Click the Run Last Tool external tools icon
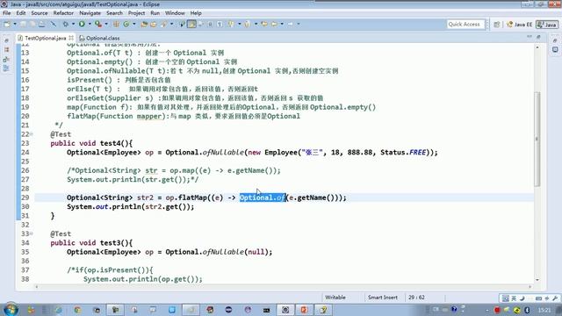 pos(97,24)
